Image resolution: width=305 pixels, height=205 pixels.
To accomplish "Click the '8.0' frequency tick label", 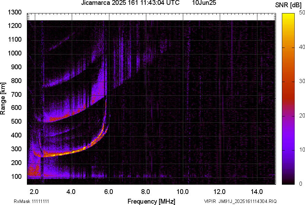I will [145, 192].
